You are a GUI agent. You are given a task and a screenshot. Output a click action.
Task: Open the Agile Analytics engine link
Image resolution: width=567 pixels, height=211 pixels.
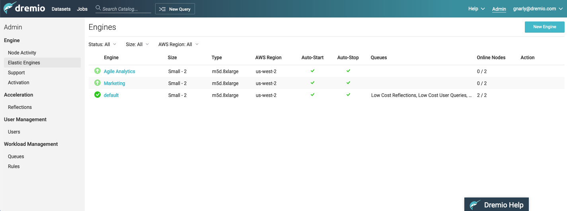pyautogui.click(x=119, y=72)
